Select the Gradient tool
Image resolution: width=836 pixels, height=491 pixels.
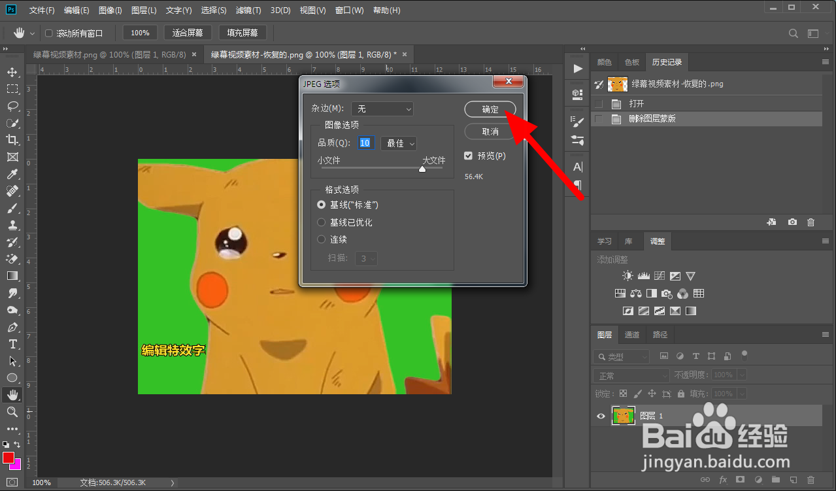pyautogui.click(x=12, y=276)
